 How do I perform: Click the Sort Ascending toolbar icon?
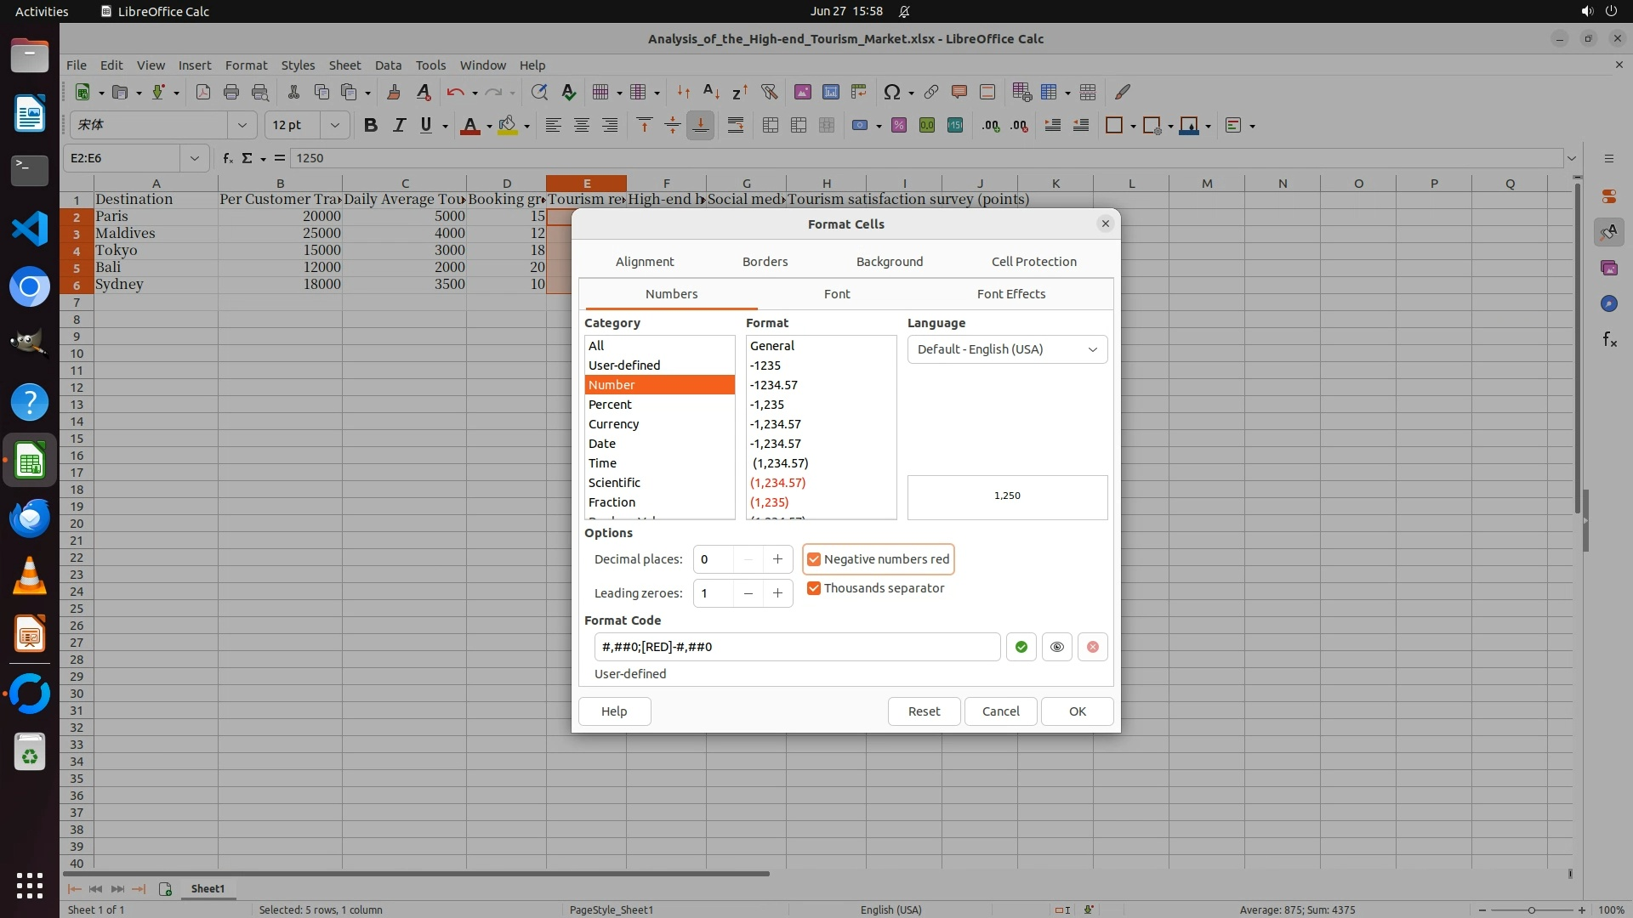tap(711, 92)
